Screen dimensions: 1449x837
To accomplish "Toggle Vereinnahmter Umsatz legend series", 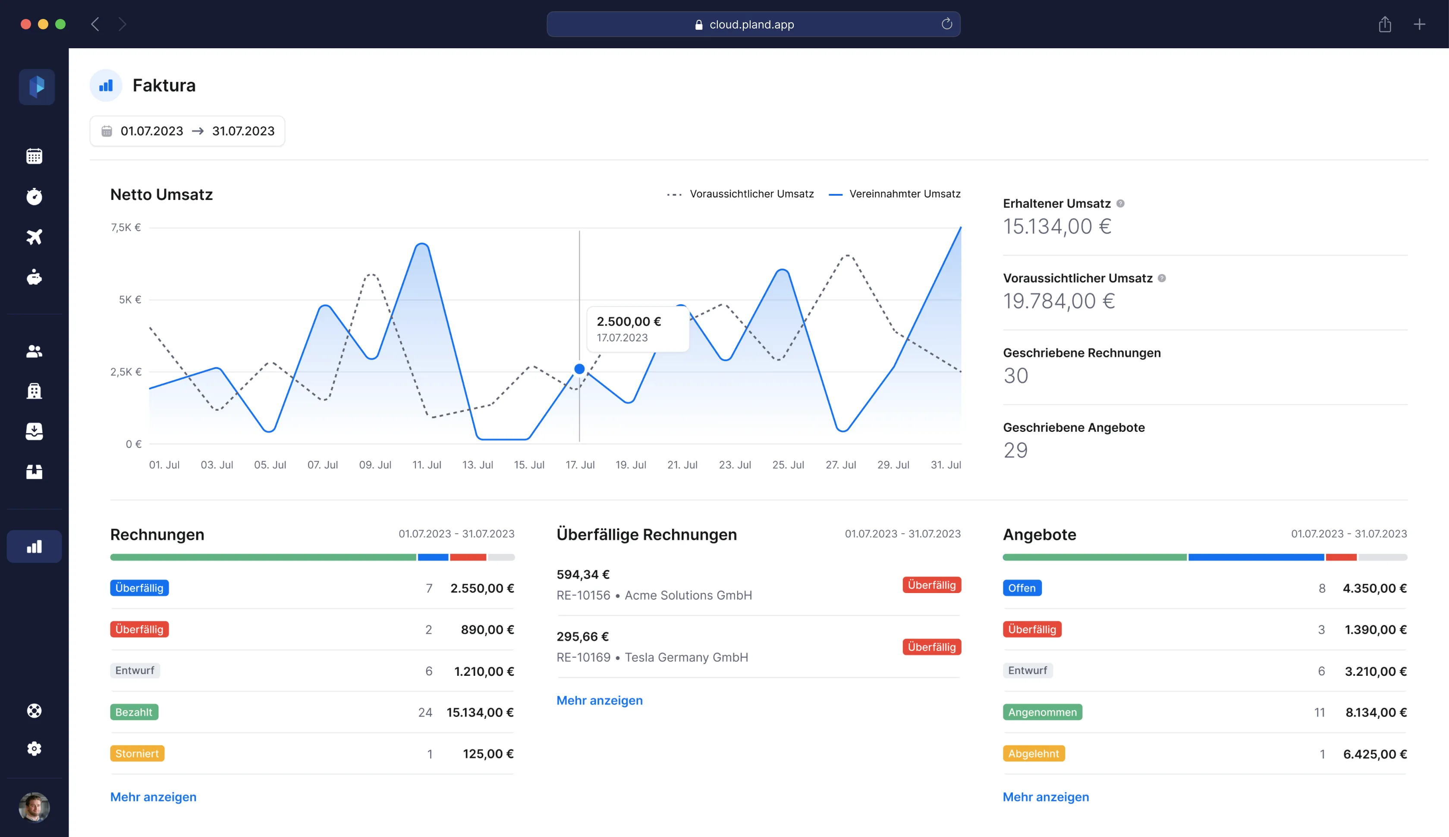I will 895,194.
